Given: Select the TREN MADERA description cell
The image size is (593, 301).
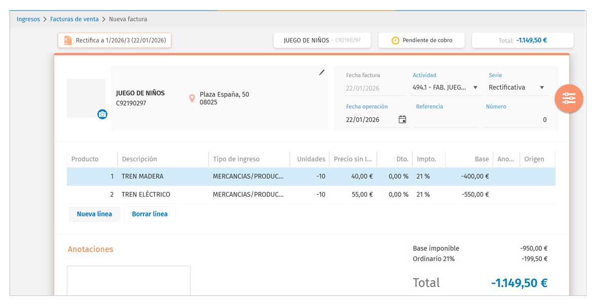Looking at the screenshot, I should click(163, 177).
